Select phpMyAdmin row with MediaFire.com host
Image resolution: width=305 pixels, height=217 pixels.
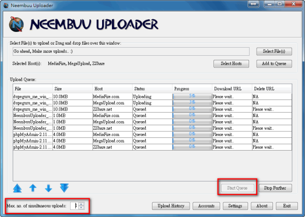(x=152, y=134)
